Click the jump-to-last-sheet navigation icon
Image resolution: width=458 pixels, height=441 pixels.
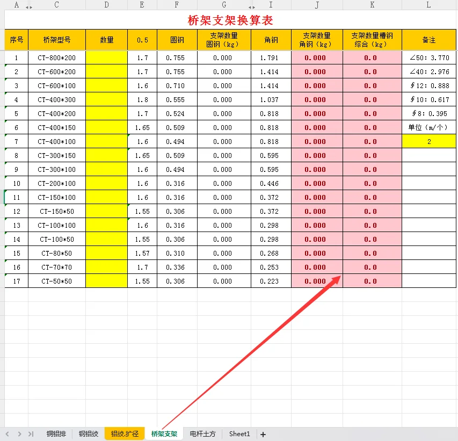[x=31, y=433]
